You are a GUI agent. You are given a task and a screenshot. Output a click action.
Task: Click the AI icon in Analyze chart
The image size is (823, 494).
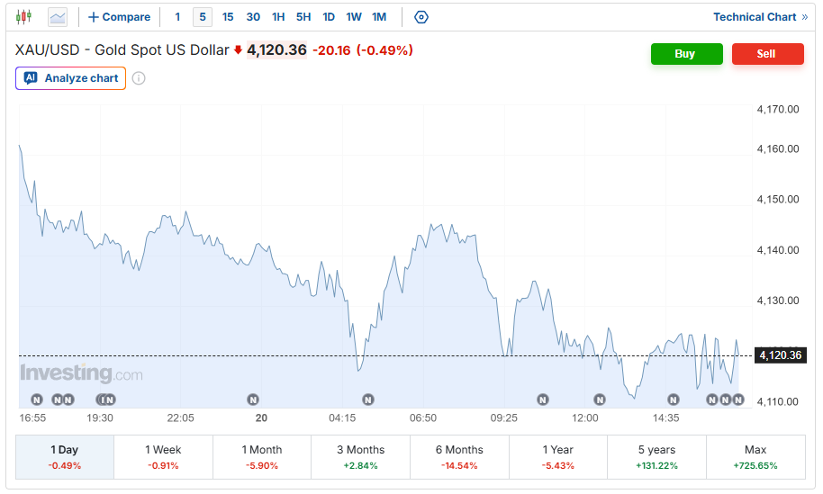31,78
